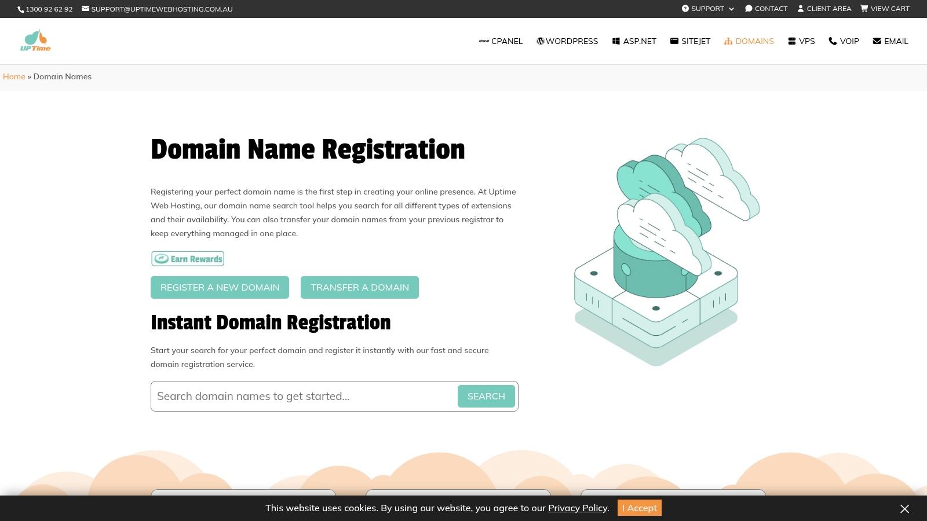Select the DOMAINS menu item
This screenshot has width=927, height=521.
[749, 41]
